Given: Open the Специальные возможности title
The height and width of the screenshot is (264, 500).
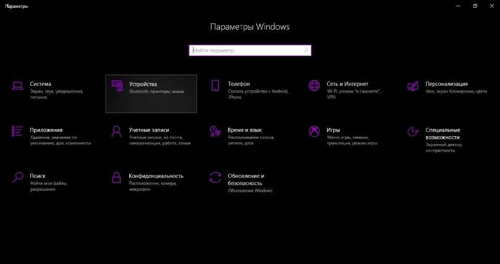Looking at the screenshot, I should tap(443, 134).
